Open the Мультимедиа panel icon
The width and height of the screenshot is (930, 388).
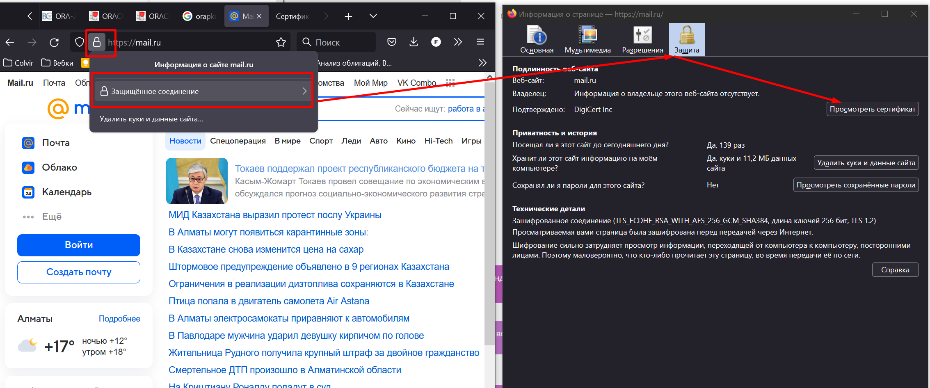pyautogui.click(x=587, y=40)
